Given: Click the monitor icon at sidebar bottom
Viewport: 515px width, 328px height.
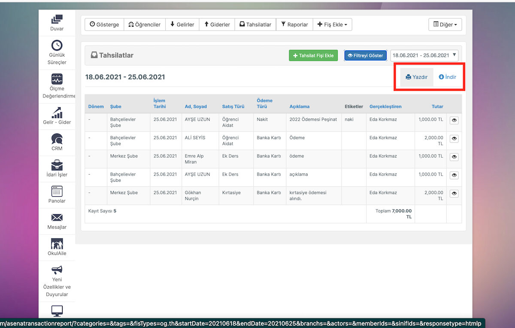Looking at the screenshot, I should point(57,310).
